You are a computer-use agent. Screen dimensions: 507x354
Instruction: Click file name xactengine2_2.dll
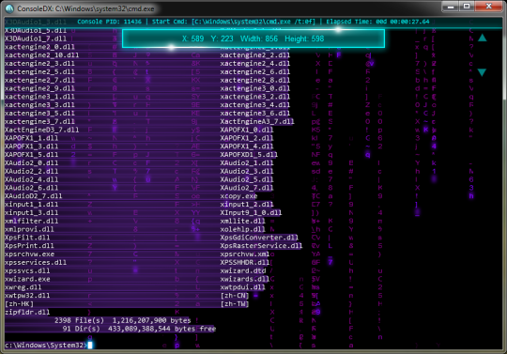tap(255, 55)
